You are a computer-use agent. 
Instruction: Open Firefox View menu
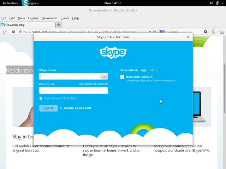coord(22,18)
